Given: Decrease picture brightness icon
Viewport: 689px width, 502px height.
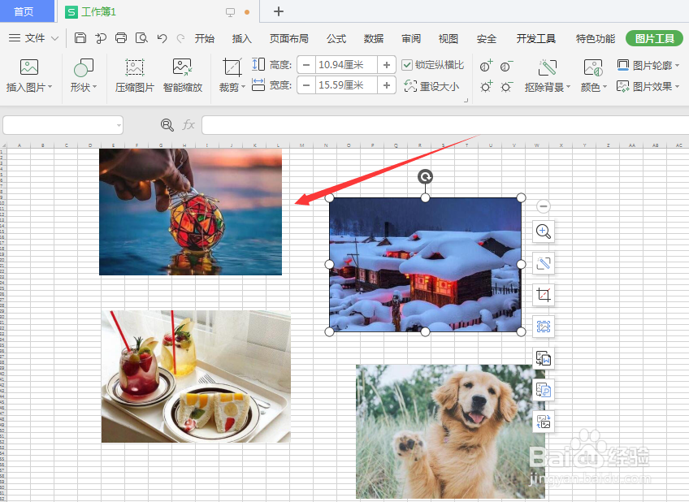Looking at the screenshot, I should [x=507, y=86].
